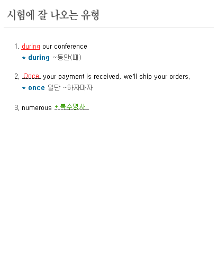Click the Korean meaning 일단 ~하자마자
Image resolution: width=217 pixels, height=254 pixels.
click(70, 88)
